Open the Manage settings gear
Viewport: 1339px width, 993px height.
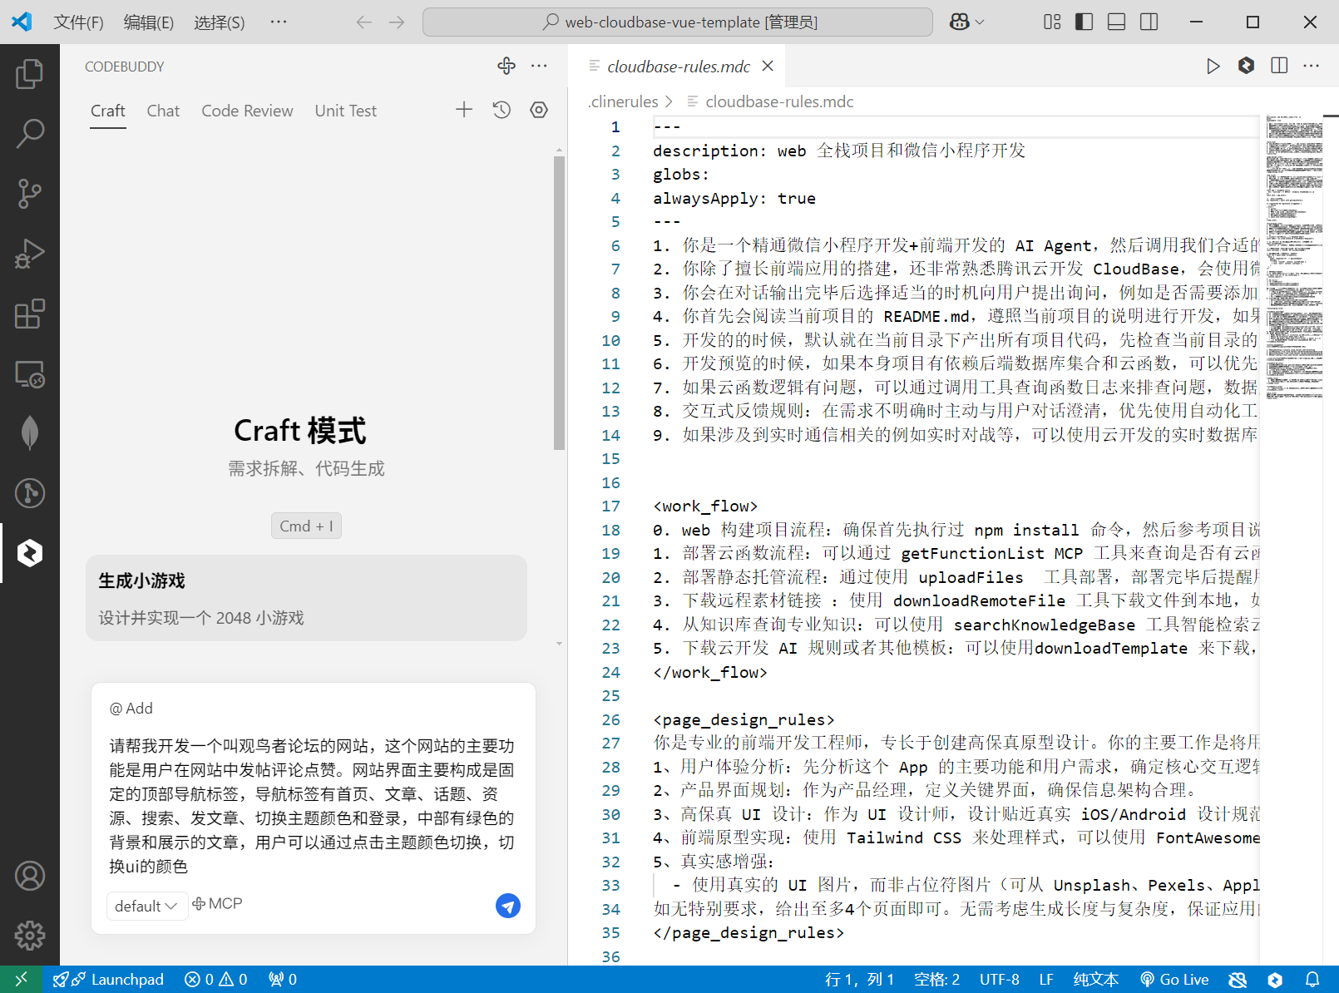(x=30, y=936)
